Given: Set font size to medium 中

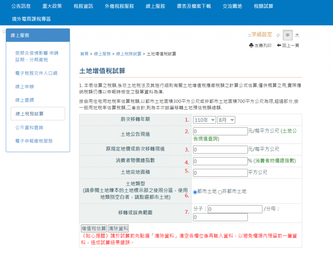Looking at the screenshot, I should (287, 35).
